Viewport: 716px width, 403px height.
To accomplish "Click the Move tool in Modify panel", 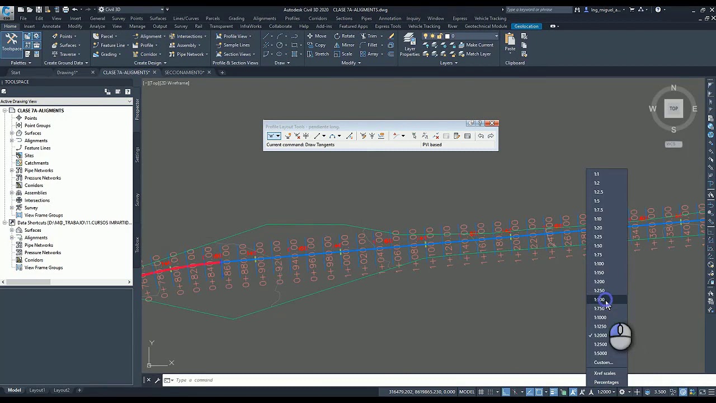I will pyautogui.click(x=317, y=36).
